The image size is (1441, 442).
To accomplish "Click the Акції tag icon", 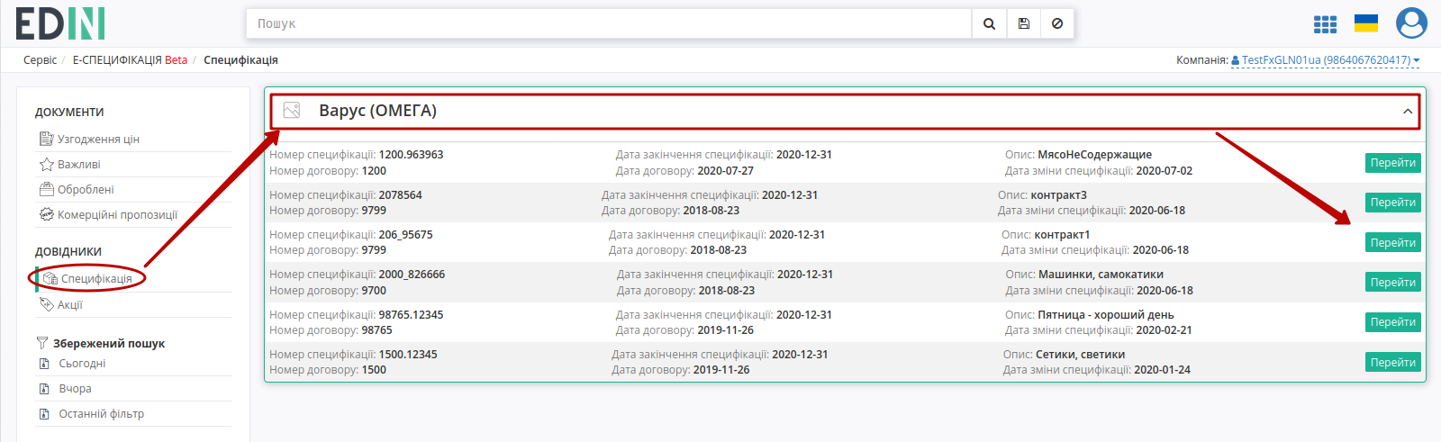I will pos(47,304).
